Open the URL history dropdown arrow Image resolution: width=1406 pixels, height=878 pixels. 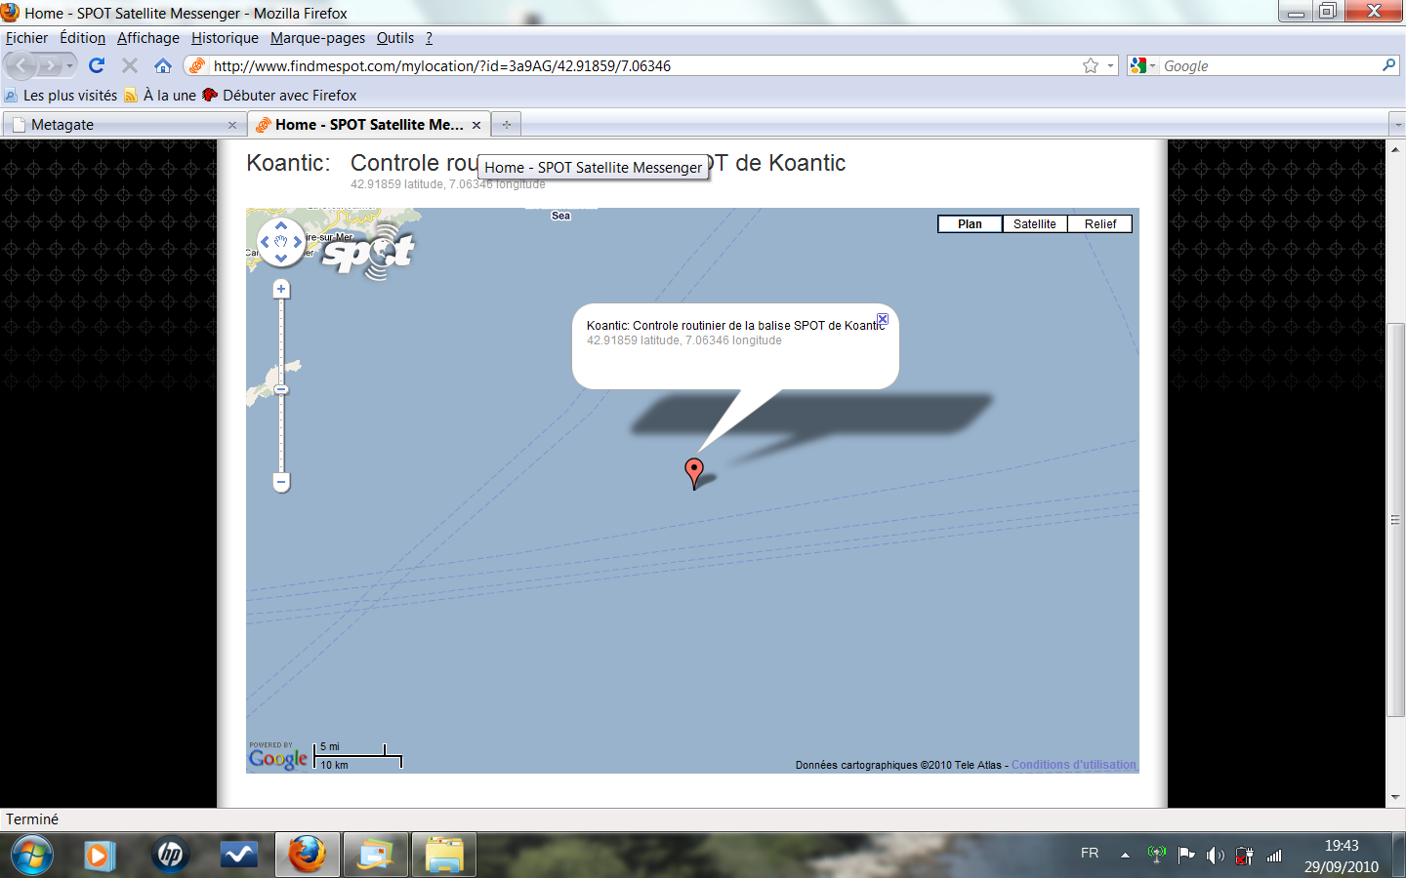tap(1111, 65)
